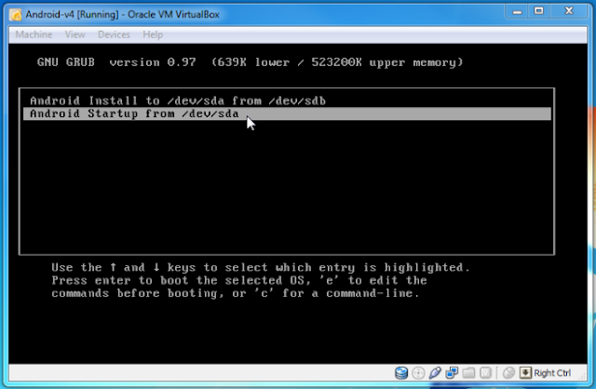Click 'commands before booting' instruction line
The height and width of the screenshot is (389, 596).
tap(236, 293)
